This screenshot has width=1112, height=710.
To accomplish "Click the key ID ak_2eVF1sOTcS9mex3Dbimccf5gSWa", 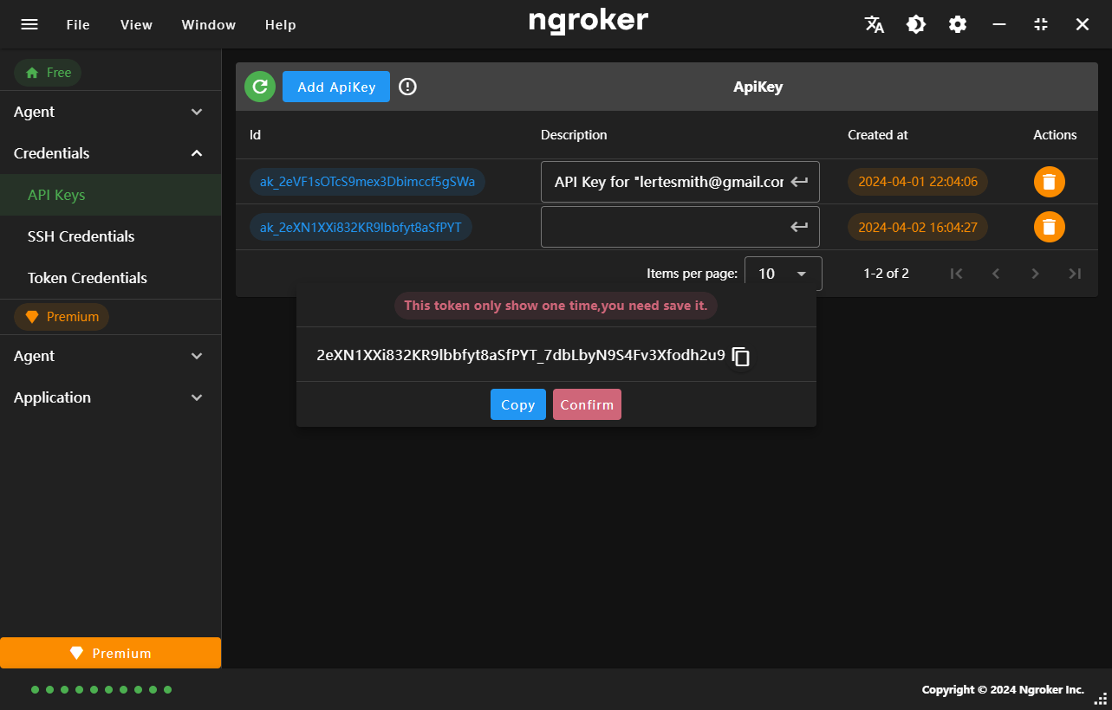I will [367, 182].
